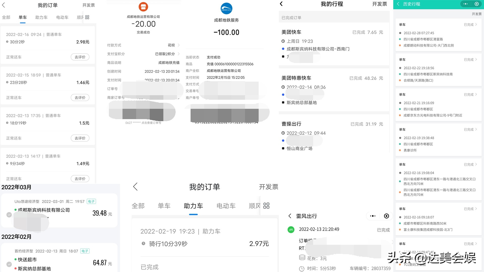Open the 全部 tab in 我的订单
The height and width of the screenshot is (272, 484).
[138, 206]
